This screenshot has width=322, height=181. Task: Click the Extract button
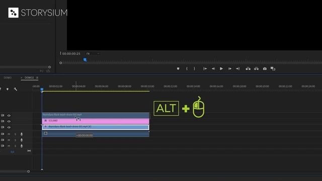coord(256,69)
